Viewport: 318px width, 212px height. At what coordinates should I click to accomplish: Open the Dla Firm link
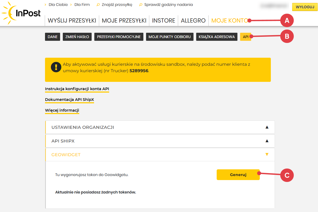pyautogui.click(x=82, y=5)
